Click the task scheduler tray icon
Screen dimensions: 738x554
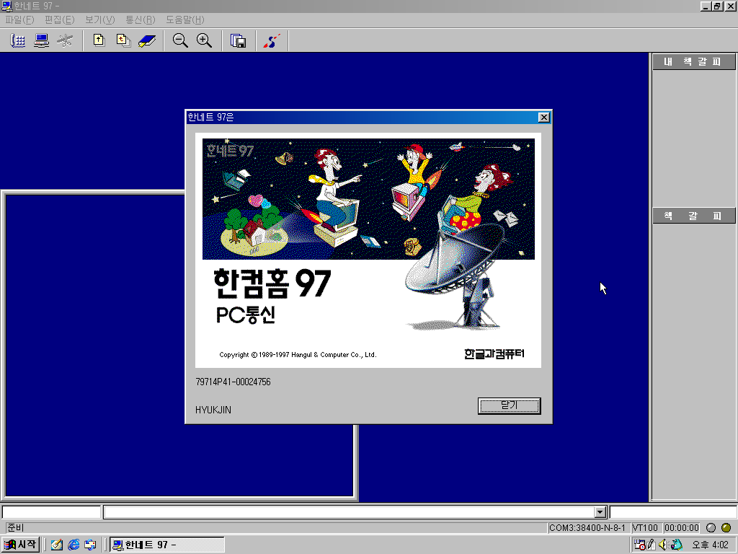click(640, 545)
